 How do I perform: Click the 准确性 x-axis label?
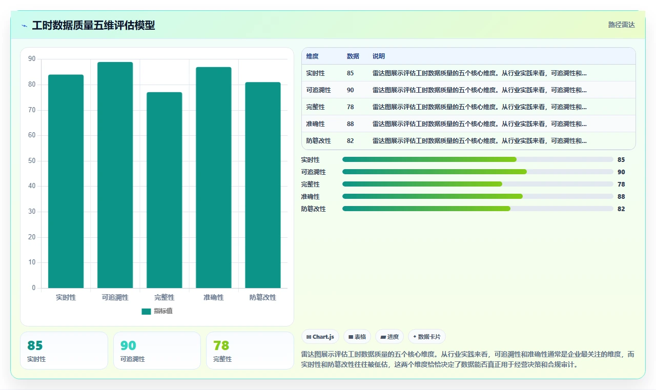(x=214, y=297)
